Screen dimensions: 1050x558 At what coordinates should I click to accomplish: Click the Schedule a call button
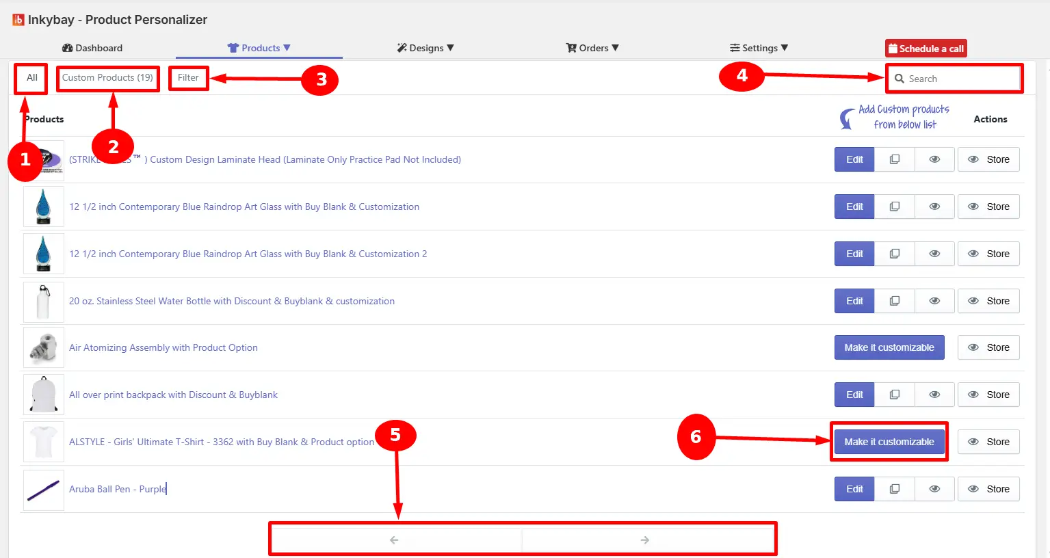tap(926, 49)
